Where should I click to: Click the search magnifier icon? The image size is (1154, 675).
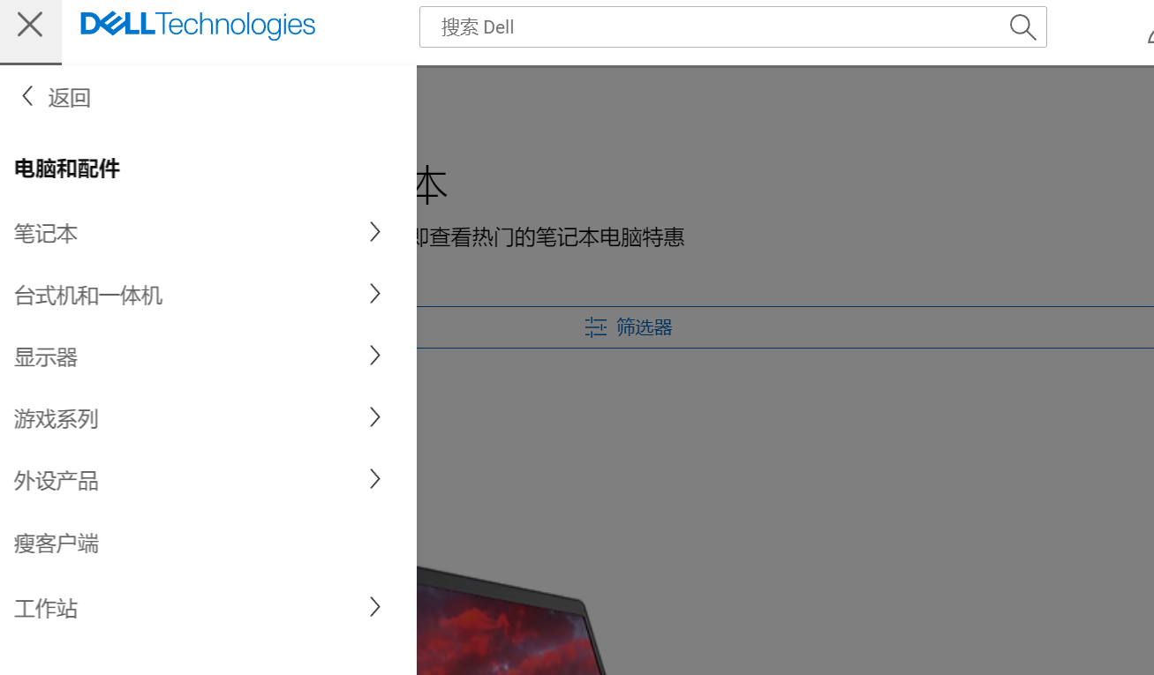(1022, 27)
